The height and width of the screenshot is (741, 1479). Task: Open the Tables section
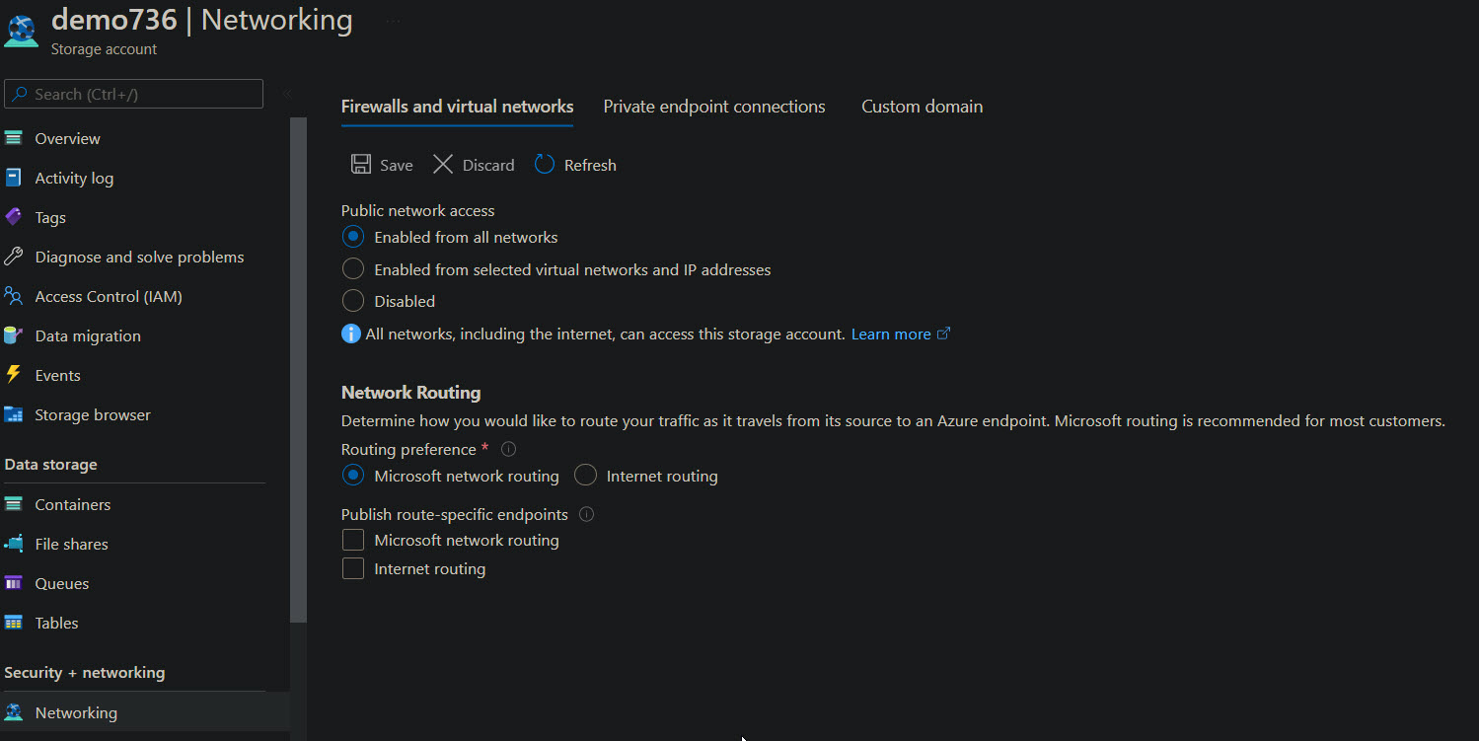point(56,623)
